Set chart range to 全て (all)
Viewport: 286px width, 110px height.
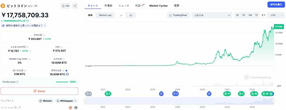[264, 15]
